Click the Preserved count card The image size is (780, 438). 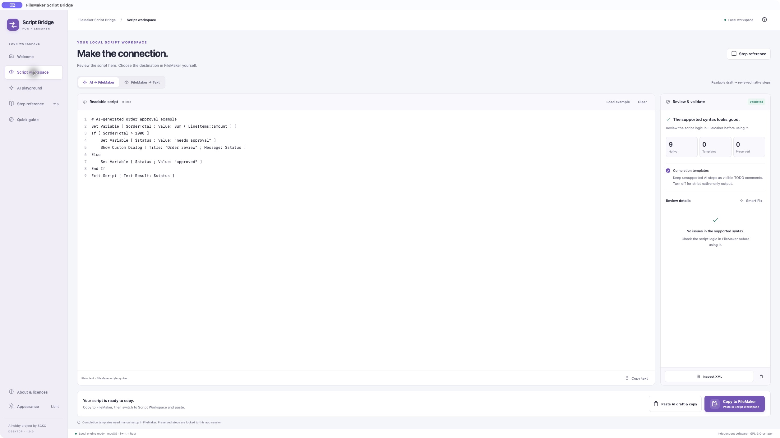749,147
